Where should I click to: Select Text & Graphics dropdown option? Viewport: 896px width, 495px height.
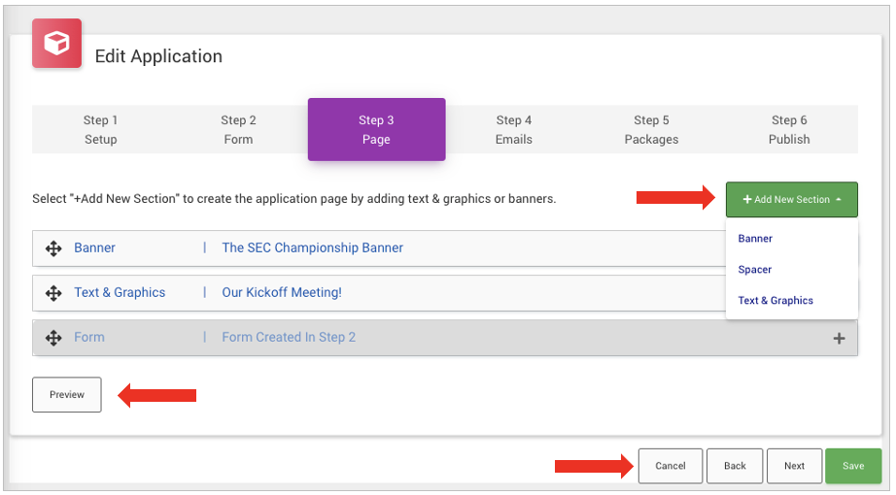(x=775, y=301)
